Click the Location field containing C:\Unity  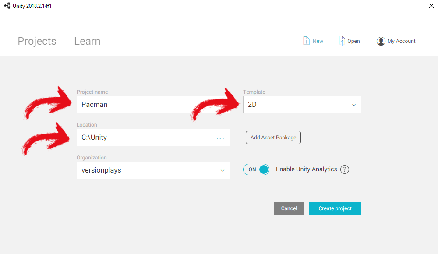(153, 138)
